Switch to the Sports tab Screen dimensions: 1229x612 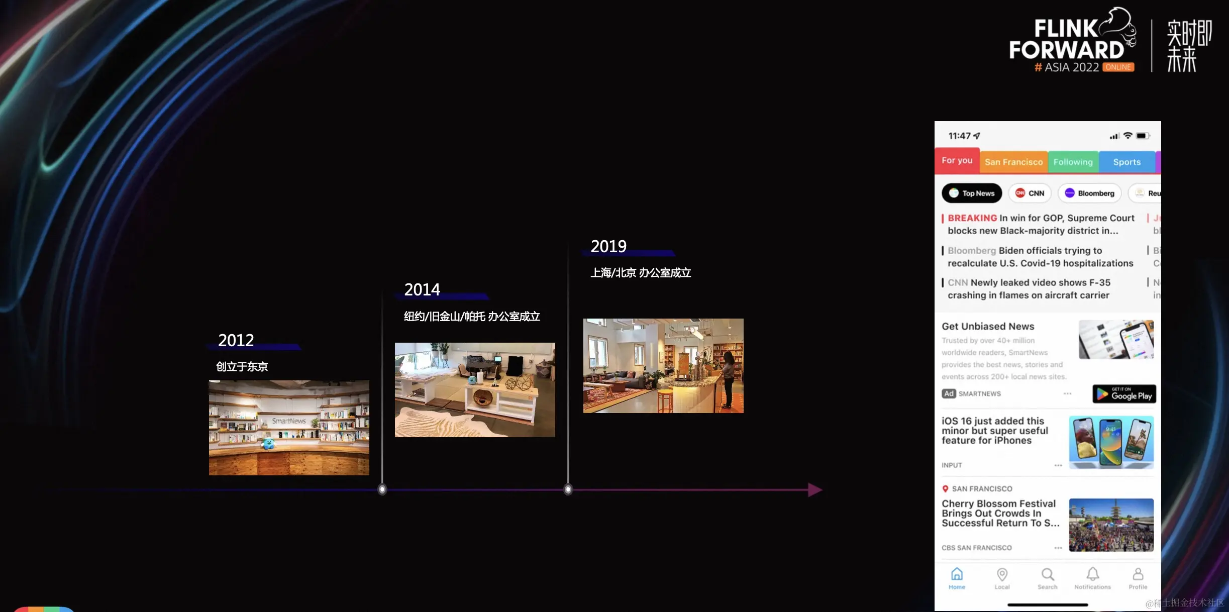(x=1127, y=161)
